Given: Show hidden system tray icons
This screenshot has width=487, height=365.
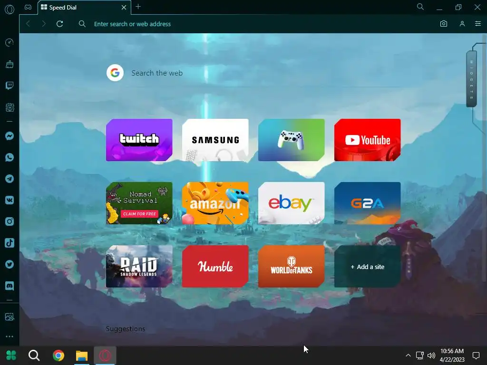Looking at the screenshot, I should point(408,355).
